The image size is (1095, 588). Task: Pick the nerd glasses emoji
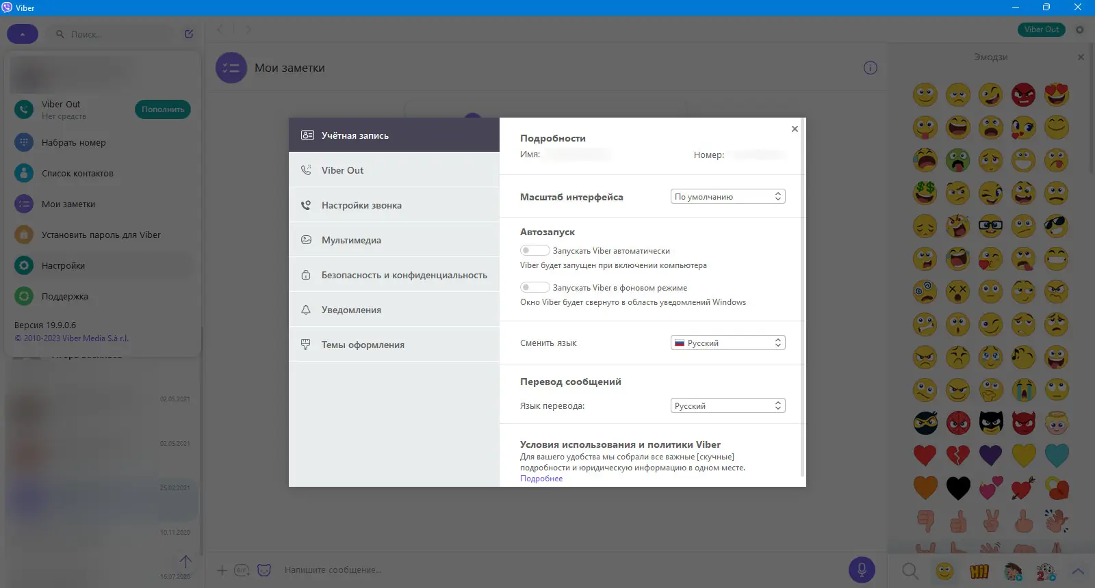(x=990, y=226)
